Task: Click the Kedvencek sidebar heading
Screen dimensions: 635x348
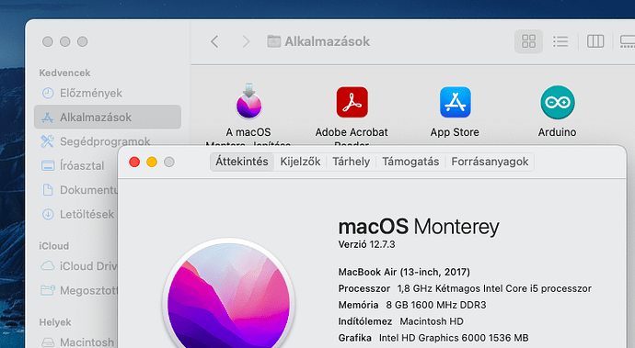Action: (64, 73)
